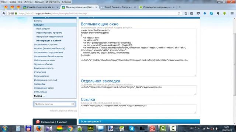Click inside the Всплывающее окно code textarea

[139, 53]
